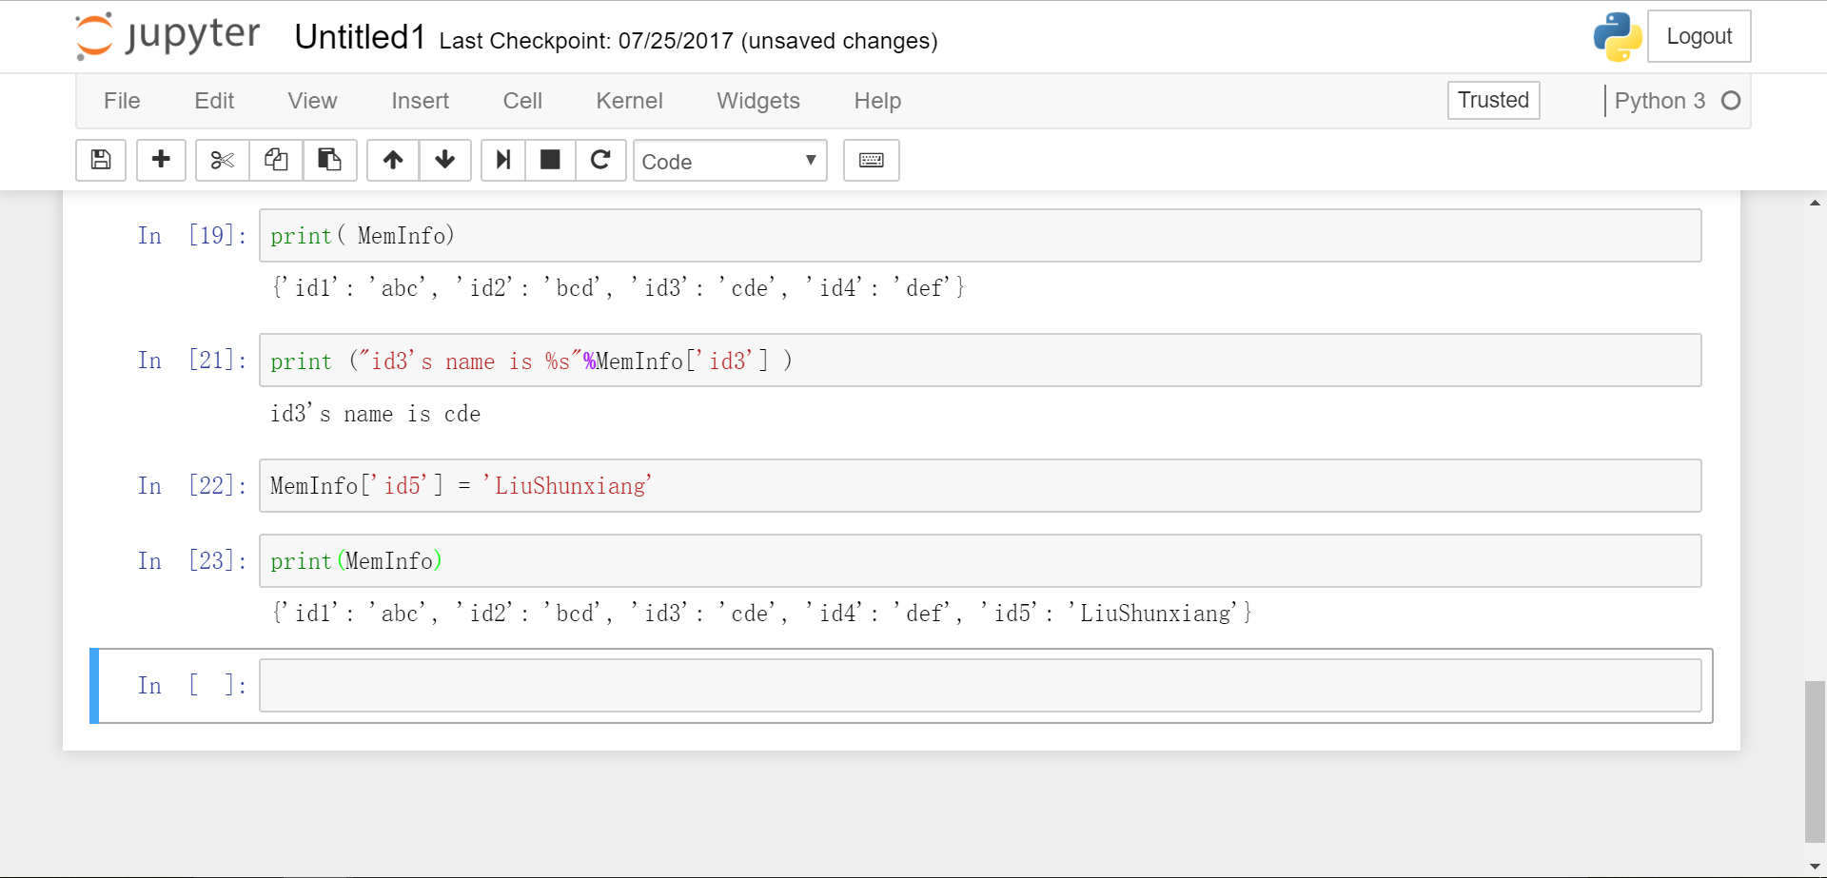
Task: Move selected cell down with arrow
Action: click(444, 160)
